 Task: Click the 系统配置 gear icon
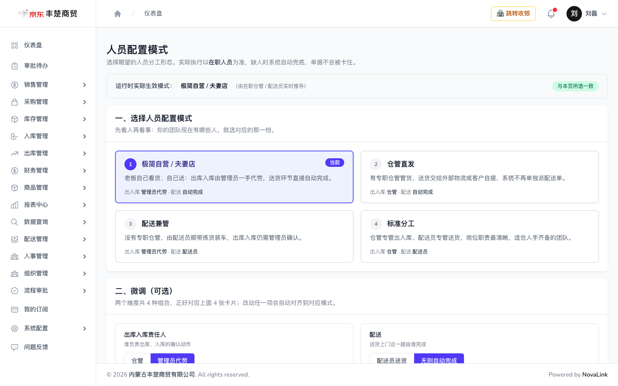(x=15, y=329)
